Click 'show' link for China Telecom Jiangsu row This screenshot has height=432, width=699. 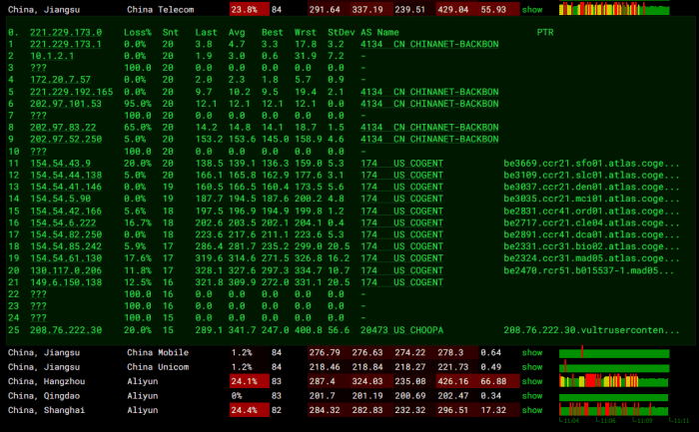[532, 9]
